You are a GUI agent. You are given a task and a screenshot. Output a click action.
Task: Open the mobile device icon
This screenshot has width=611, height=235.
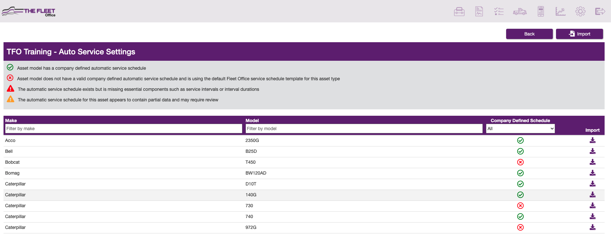coord(541,12)
